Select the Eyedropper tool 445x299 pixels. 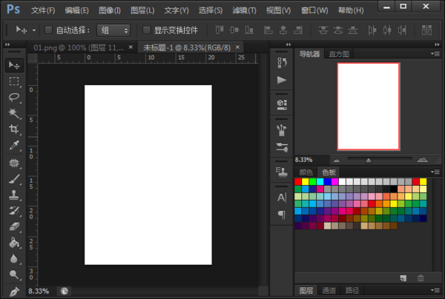click(14, 145)
